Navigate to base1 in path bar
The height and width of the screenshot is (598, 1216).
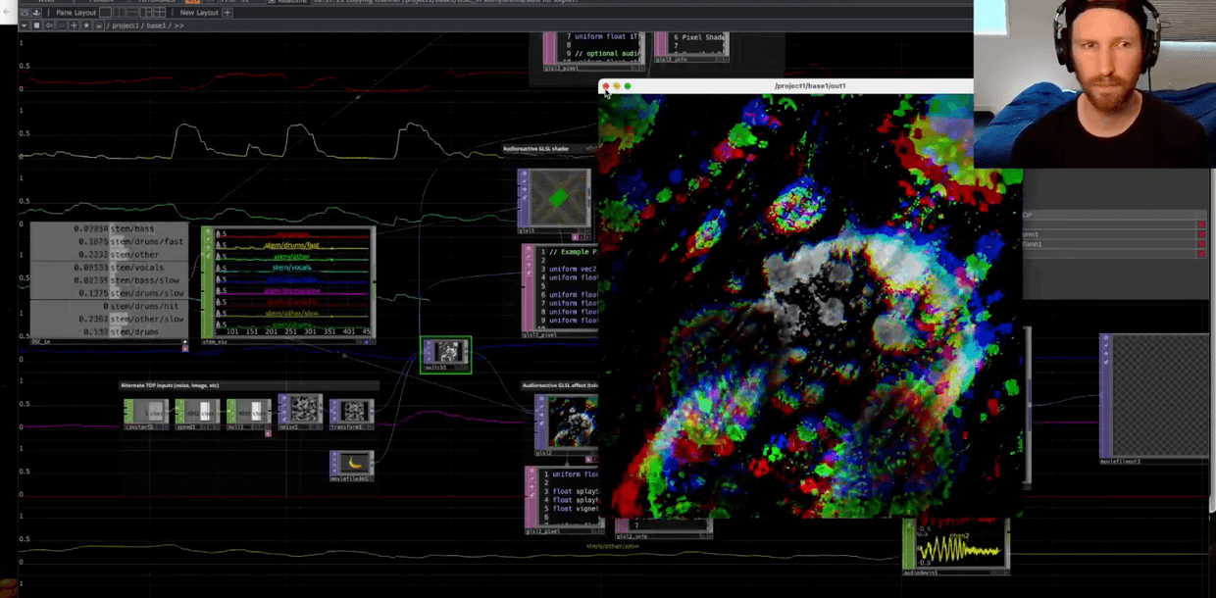[x=157, y=25]
